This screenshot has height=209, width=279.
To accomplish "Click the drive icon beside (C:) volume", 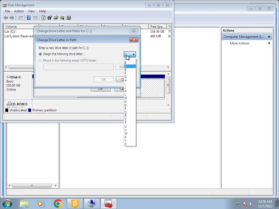I will pyautogui.click(x=7, y=32).
